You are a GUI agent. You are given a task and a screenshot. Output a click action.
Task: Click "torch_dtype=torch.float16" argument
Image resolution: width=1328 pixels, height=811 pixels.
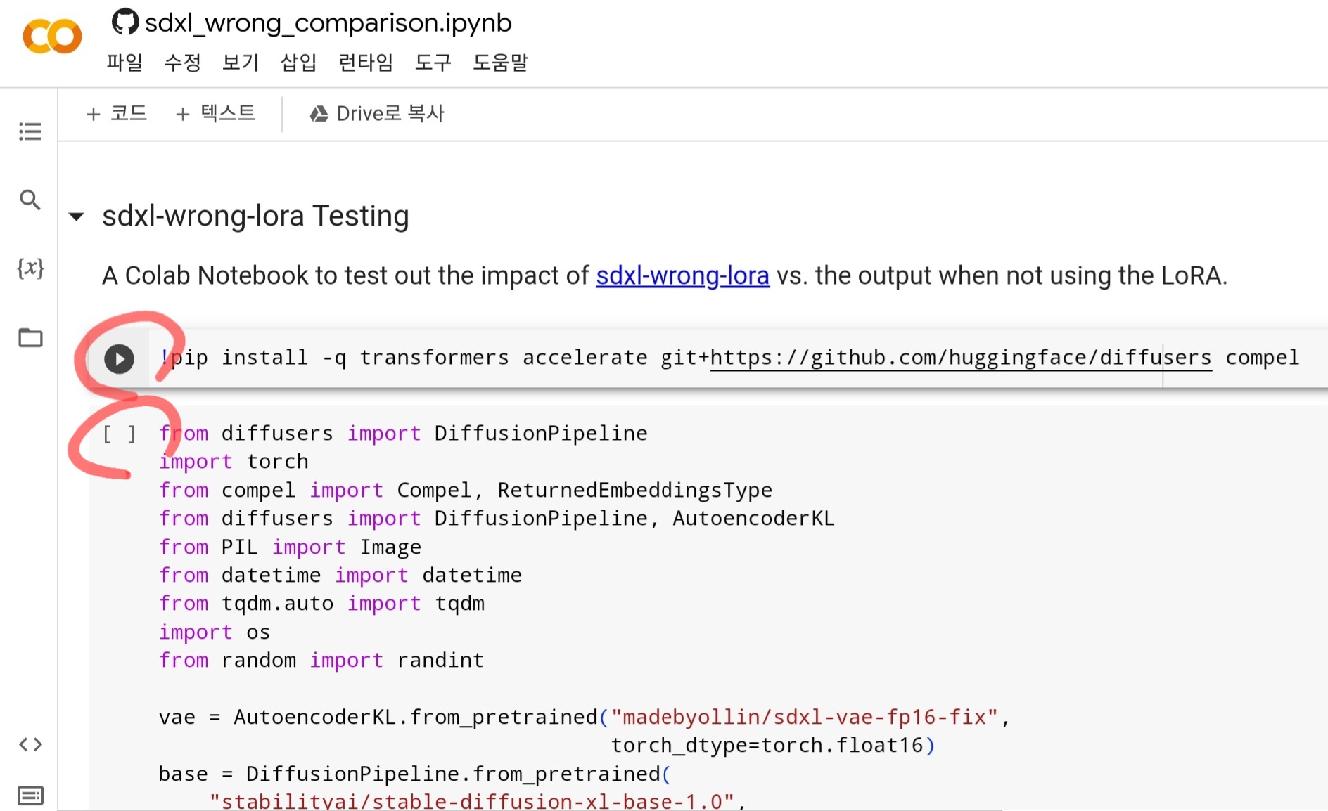click(x=767, y=745)
